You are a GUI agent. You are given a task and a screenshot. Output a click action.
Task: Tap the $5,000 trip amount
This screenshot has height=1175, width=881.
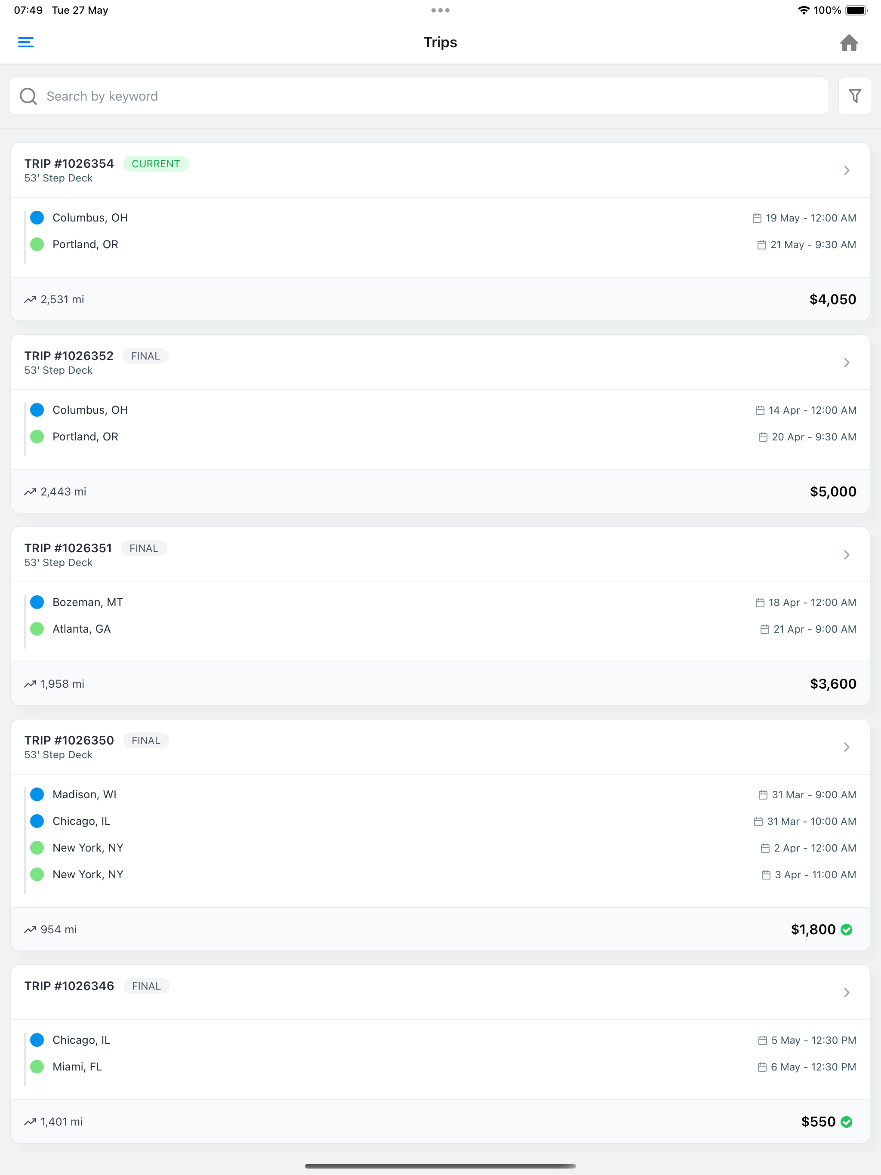[833, 491]
